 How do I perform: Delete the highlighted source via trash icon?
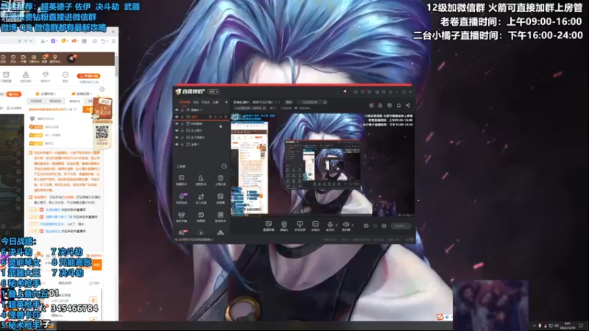coord(225,117)
